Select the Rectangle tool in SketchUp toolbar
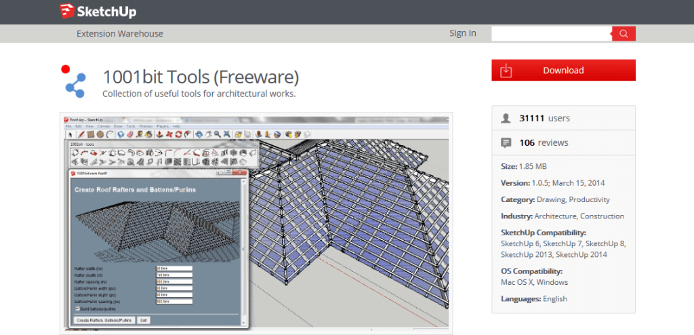The image size is (694, 335). pyautogui.click(x=90, y=134)
